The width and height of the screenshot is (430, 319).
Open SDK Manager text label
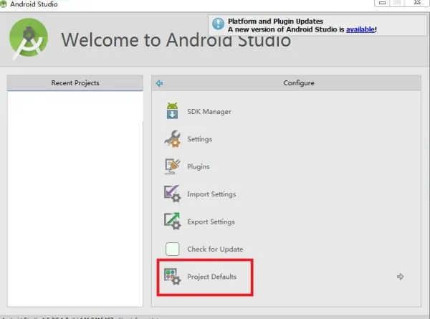[x=209, y=112]
